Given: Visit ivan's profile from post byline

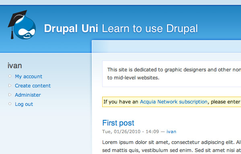Looking at the screenshot, I should click(x=171, y=132).
